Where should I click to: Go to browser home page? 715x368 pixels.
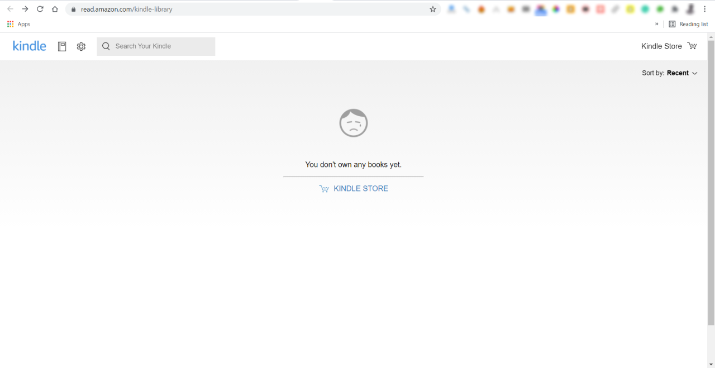click(x=55, y=9)
